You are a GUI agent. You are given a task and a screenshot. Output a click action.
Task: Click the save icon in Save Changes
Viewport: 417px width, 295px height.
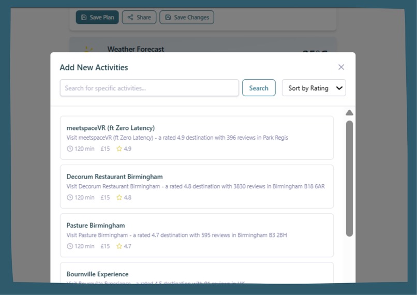tap(168, 17)
